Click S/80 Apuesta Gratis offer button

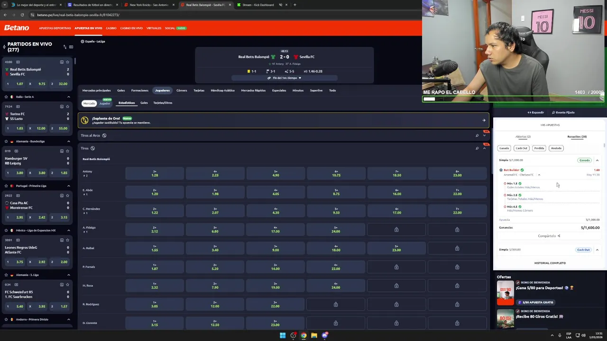(535, 302)
